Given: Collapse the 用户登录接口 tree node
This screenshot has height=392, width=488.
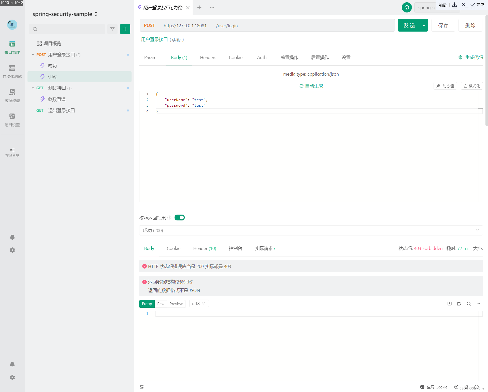Looking at the screenshot, I should coord(33,55).
